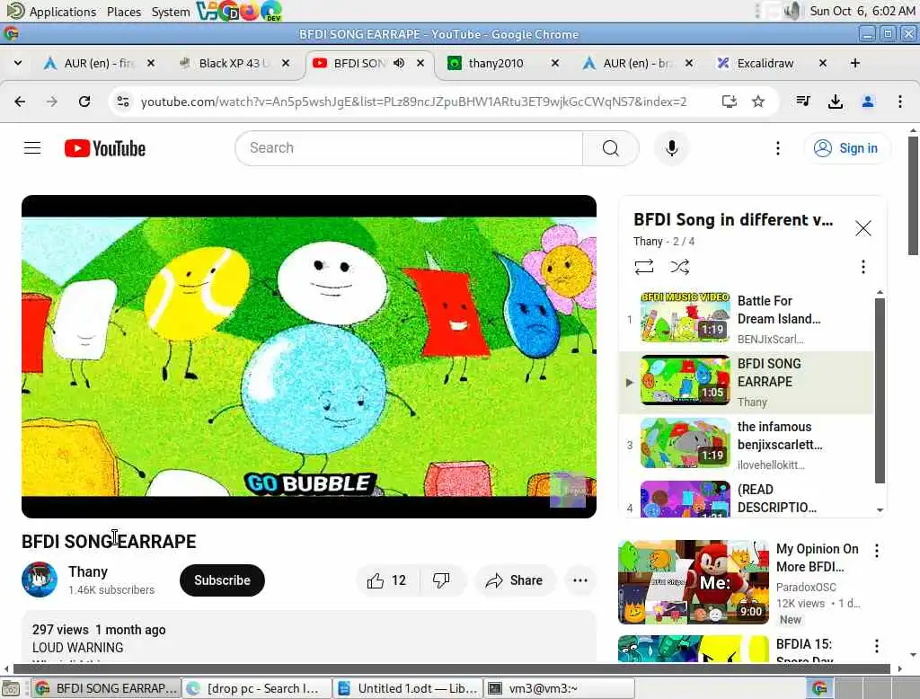Open the Places menu
This screenshot has height=699, width=920.
[124, 12]
